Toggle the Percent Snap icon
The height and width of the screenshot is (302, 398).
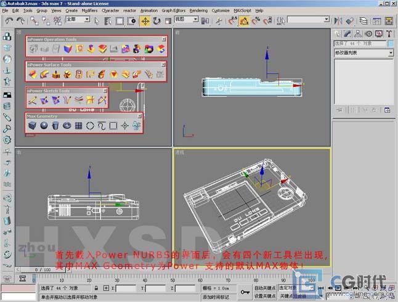pos(256,21)
